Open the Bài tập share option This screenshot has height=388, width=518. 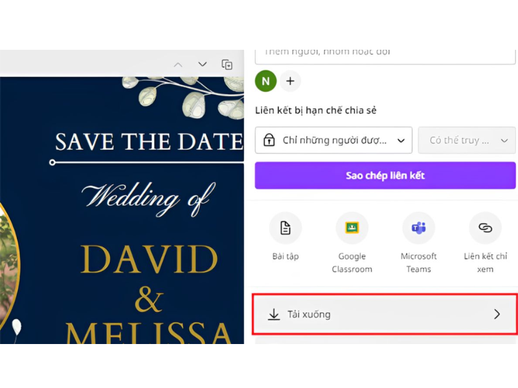point(286,228)
